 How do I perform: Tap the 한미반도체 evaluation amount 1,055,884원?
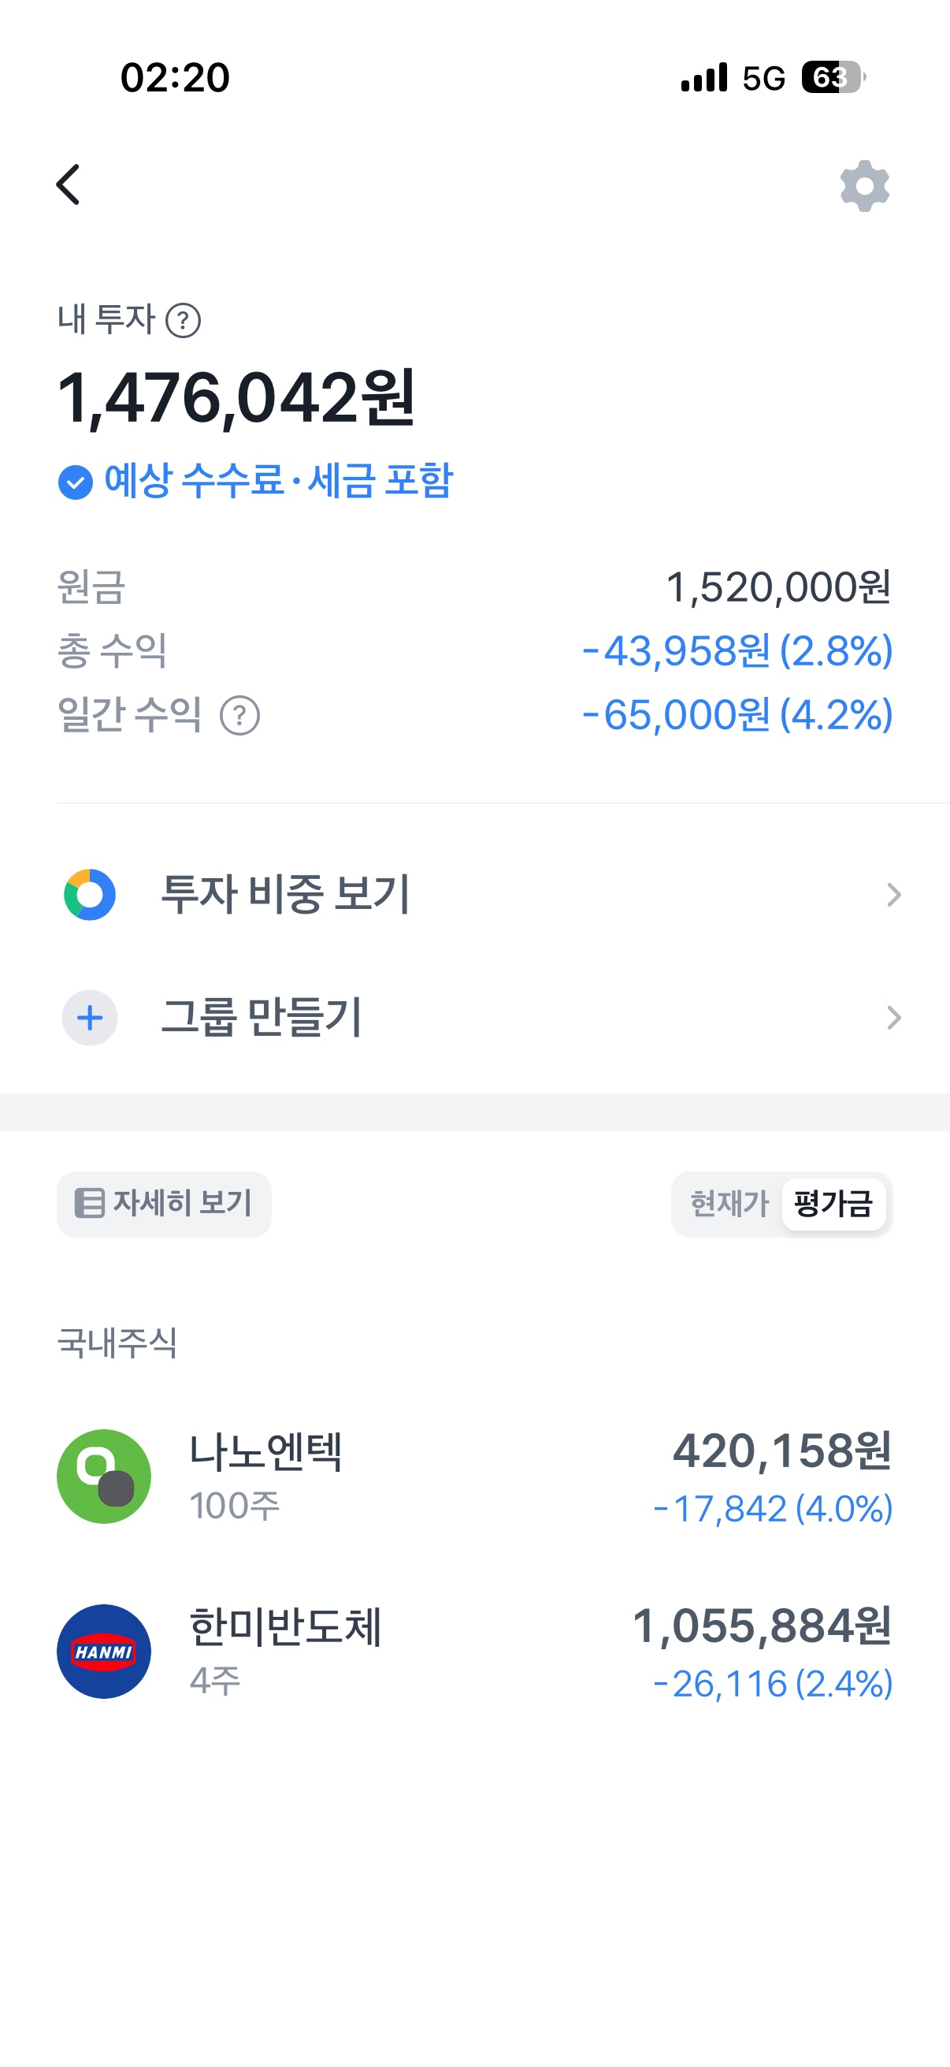762,1626
